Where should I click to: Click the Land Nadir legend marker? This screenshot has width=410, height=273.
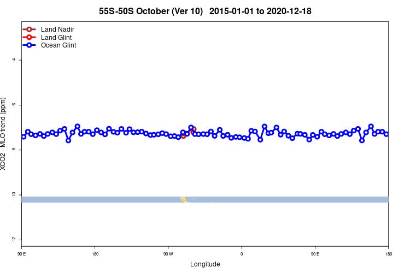click(x=29, y=29)
